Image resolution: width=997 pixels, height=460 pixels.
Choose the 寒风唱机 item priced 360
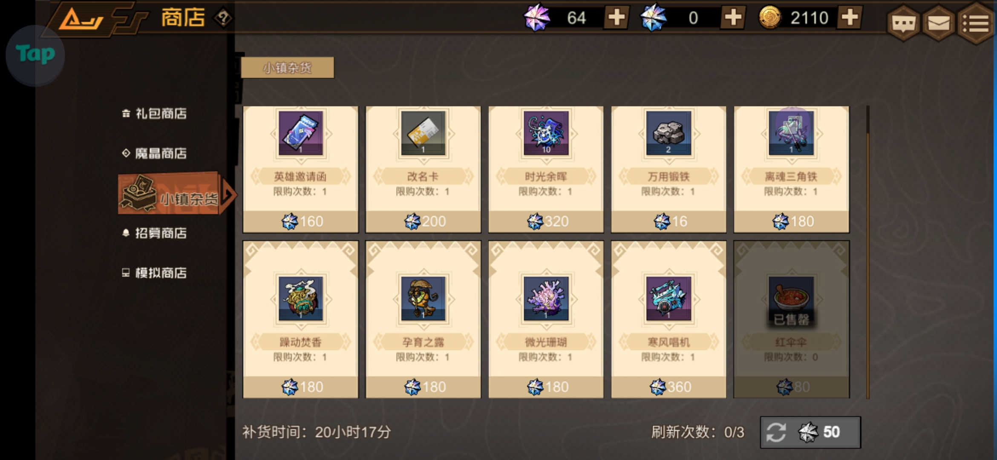(x=669, y=319)
